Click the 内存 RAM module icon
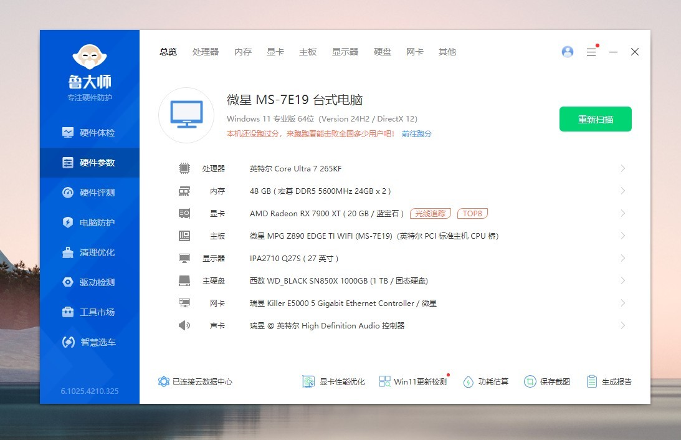The height and width of the screenshot is (440, 681). [x=184, y=191]
